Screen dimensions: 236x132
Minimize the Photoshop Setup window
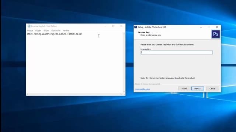(201, 27)
